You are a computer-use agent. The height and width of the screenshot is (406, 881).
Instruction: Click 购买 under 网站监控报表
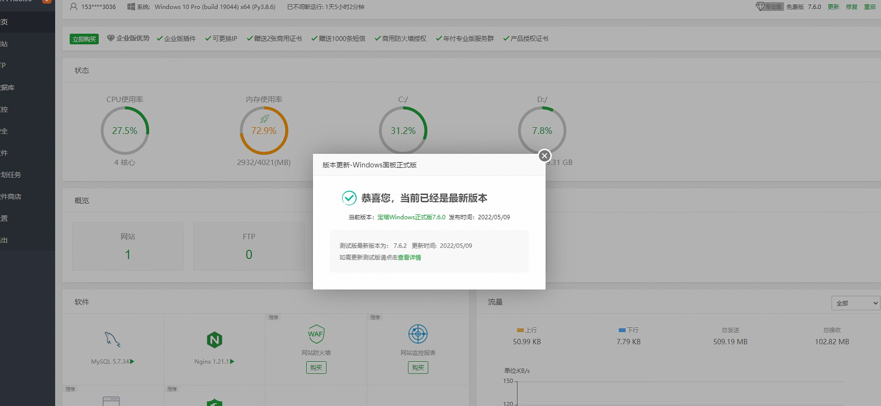418,367
